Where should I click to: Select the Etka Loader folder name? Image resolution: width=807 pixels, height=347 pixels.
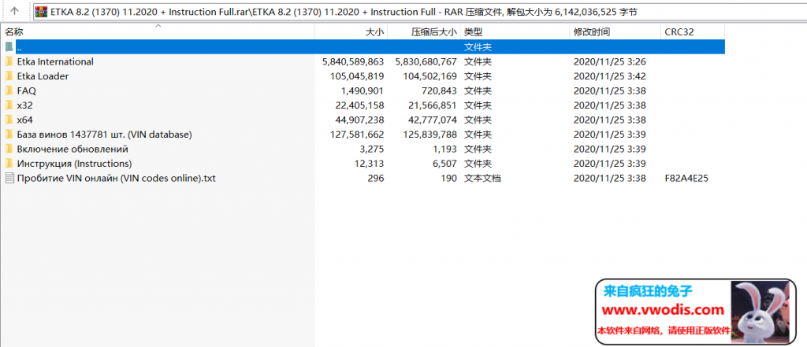(43, 76)
